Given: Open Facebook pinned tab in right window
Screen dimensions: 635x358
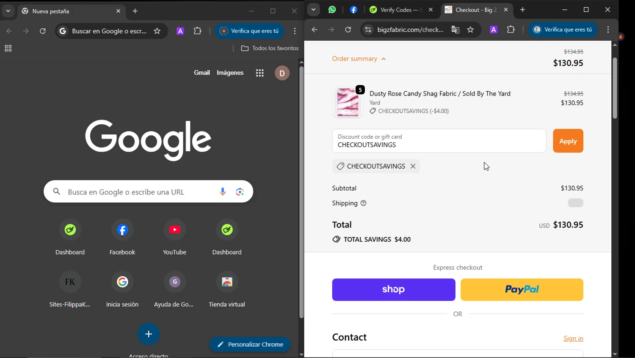Looking at the screenshot, I should coord(353,10).
